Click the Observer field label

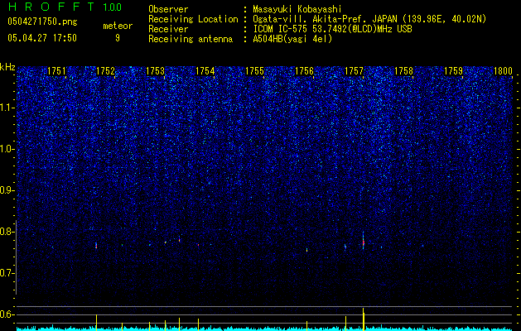tap(168, 9)
